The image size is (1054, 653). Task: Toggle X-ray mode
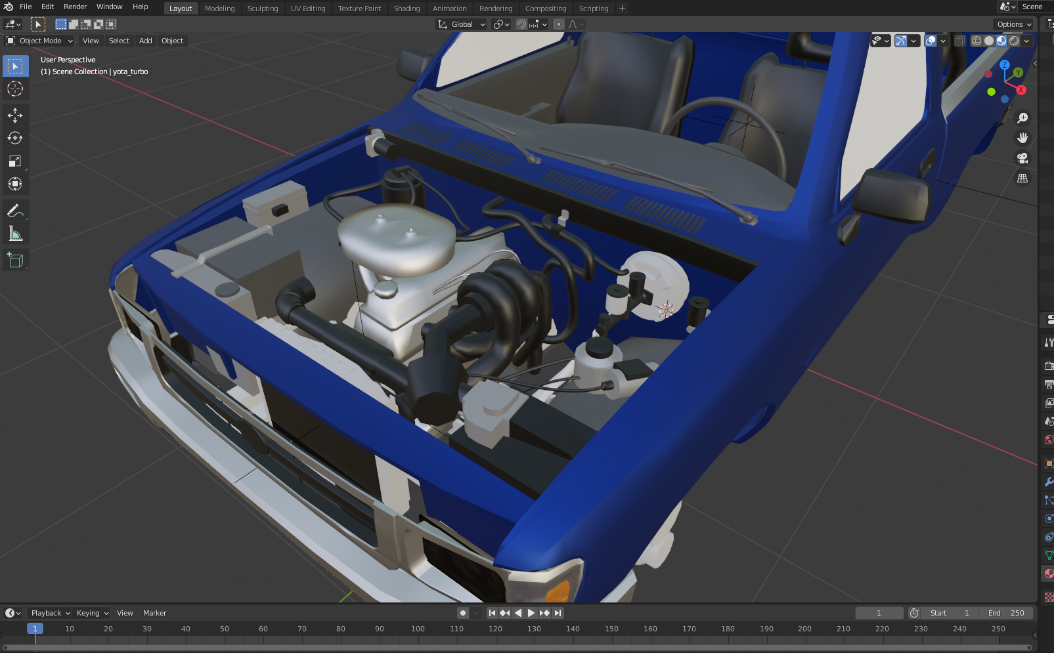pos(959,41)
